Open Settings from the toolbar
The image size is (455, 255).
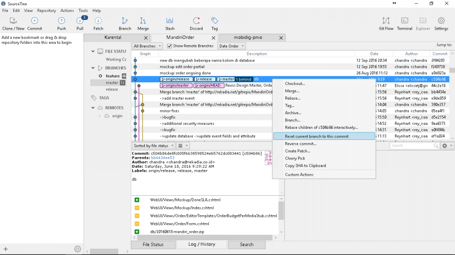tap(441, 23)
